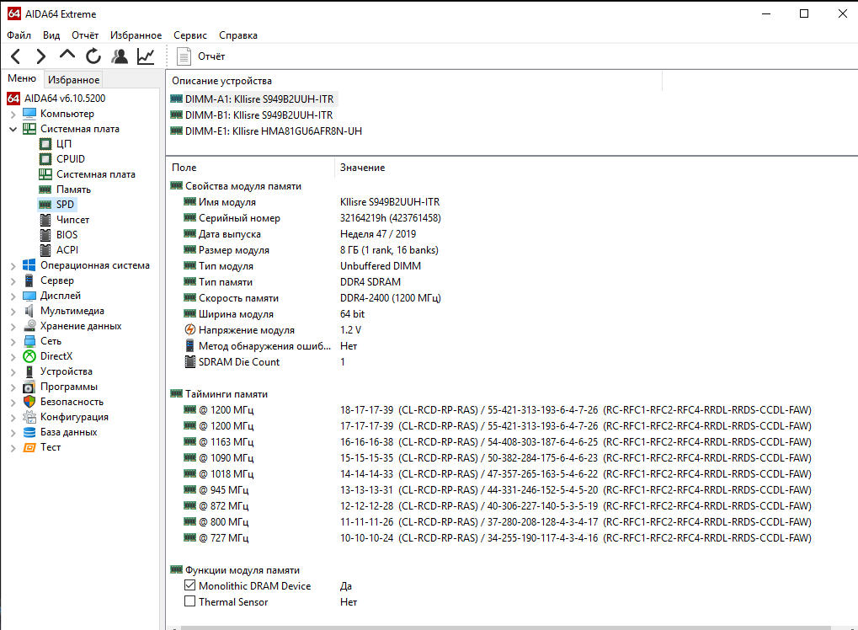Select the ЦП icon in the tree
858x630 pixels.
tap(45, 144)
